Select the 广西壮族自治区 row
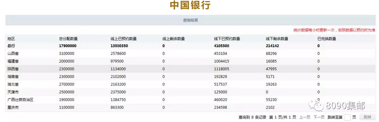The height and width of the screenshot is (122, 379). [x=190, y=100]
